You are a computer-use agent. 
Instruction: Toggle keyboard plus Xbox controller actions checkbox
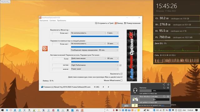click(x=122, y=77)
